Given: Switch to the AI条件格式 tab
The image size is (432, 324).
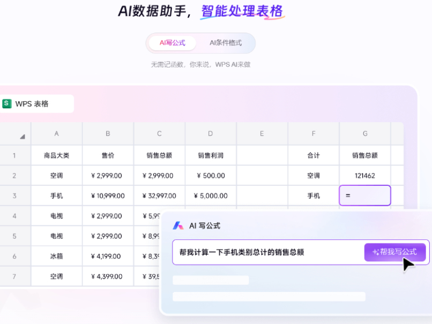Looking at the screenshot, I should (226, 43).
